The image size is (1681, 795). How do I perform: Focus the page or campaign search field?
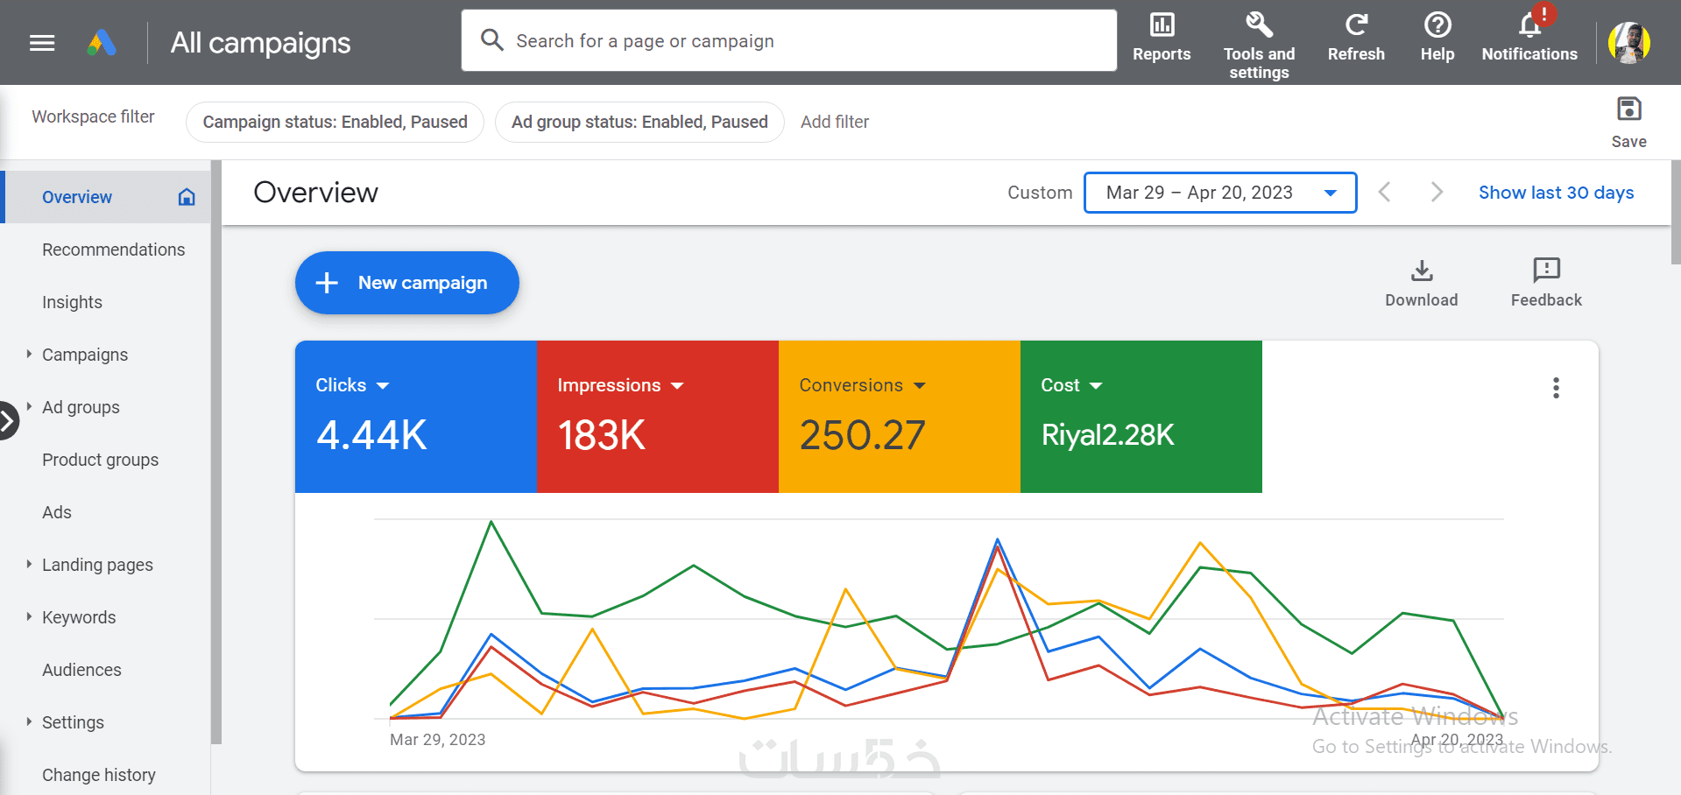click(x=788, y=41)
